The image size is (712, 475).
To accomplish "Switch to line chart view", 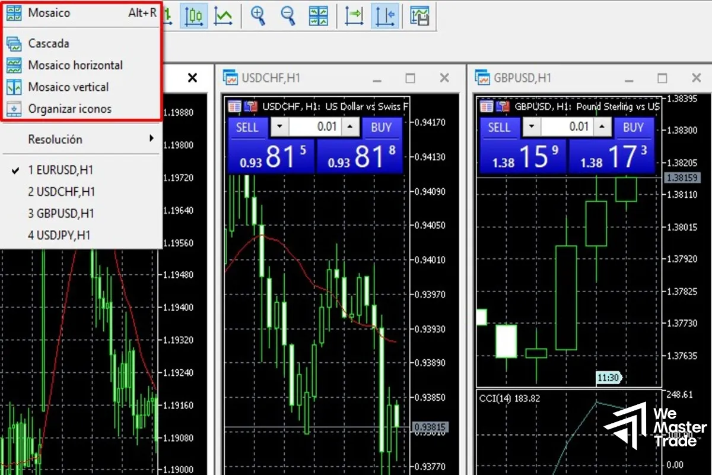I will click(x=223, y=16).
